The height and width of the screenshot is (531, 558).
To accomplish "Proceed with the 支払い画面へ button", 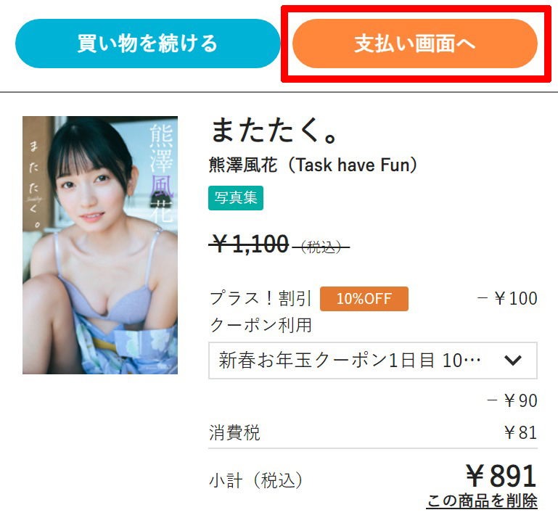I will tap(415, 44).
